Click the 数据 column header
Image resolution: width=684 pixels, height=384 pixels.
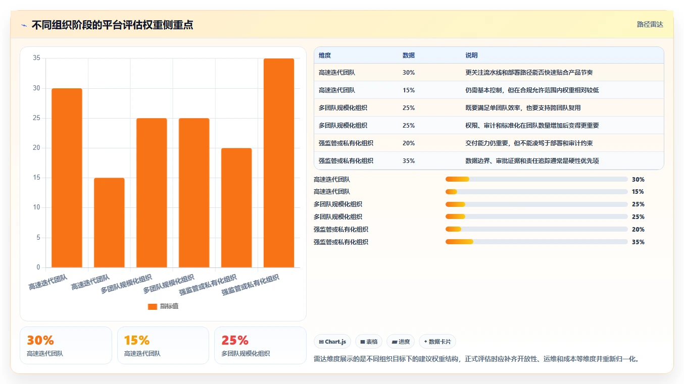409,56
